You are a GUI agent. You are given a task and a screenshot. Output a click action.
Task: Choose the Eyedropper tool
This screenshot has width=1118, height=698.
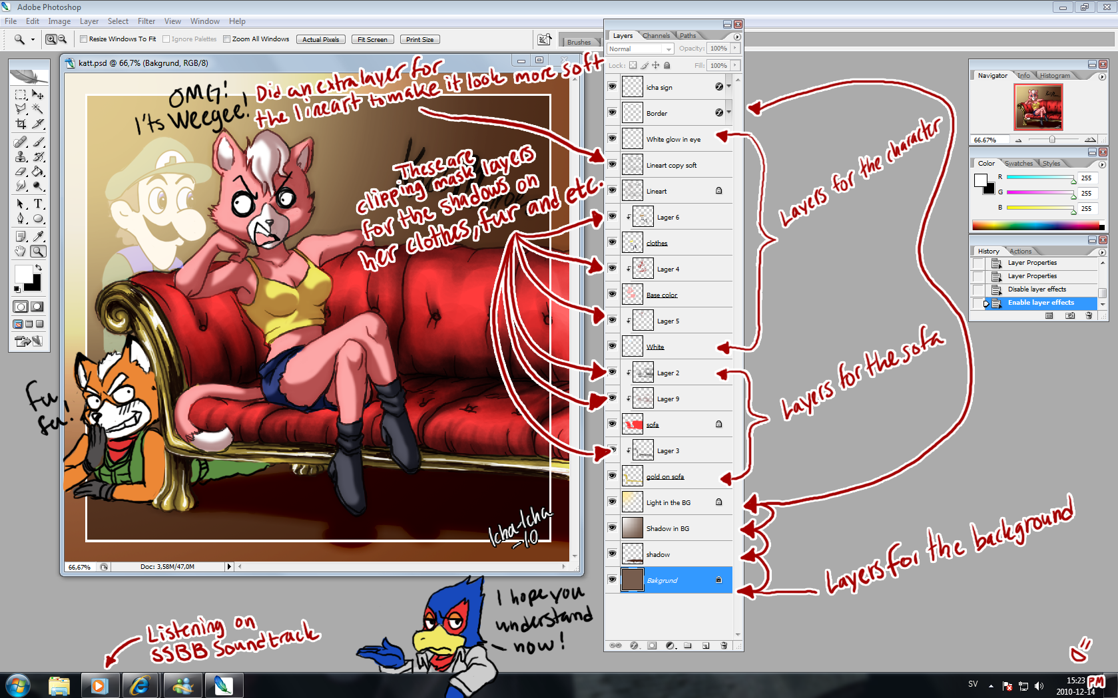click(x=38, y=236)
